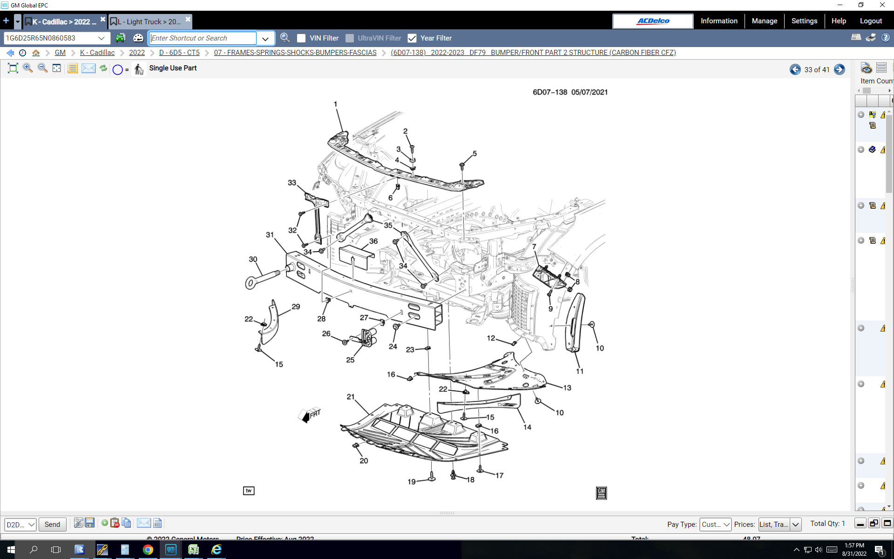Open the Settings menu
This screenshot has height=559, width=894.
804,21
